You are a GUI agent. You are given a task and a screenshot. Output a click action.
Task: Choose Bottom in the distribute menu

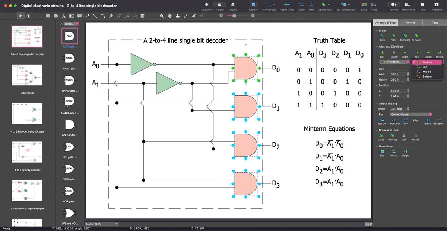(x=427, y=77)
